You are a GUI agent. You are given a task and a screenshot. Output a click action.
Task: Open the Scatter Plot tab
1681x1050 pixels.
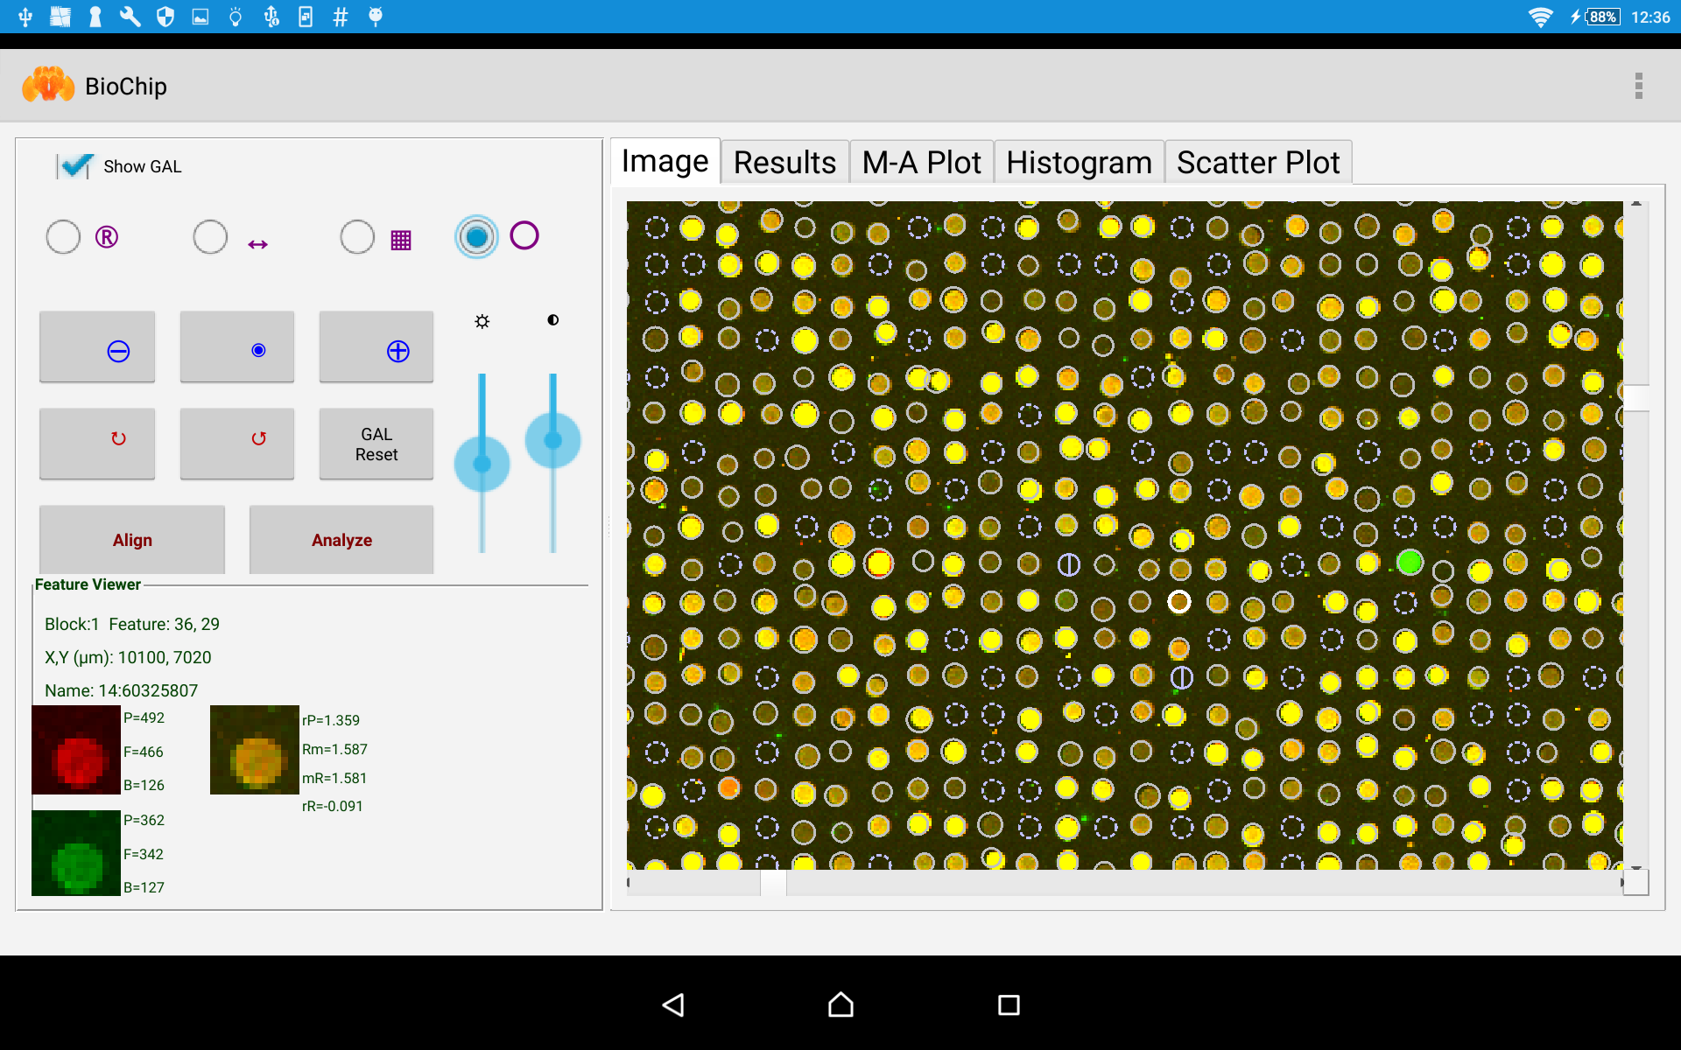coord(1258,163)
